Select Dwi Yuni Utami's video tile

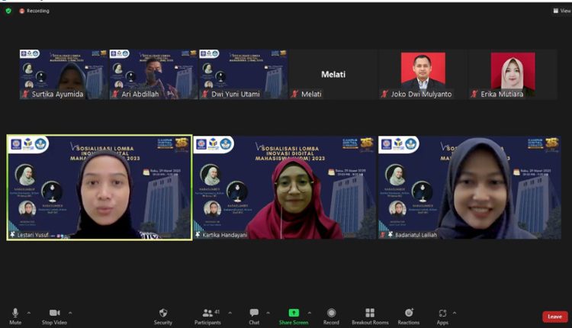pos(243,75)
